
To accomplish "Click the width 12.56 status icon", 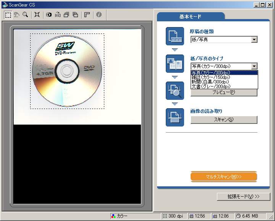I will (x=191, y=216).
